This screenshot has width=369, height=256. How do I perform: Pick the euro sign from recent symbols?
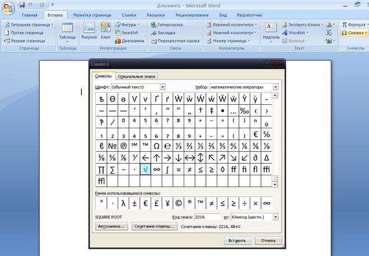click(146, 203)
